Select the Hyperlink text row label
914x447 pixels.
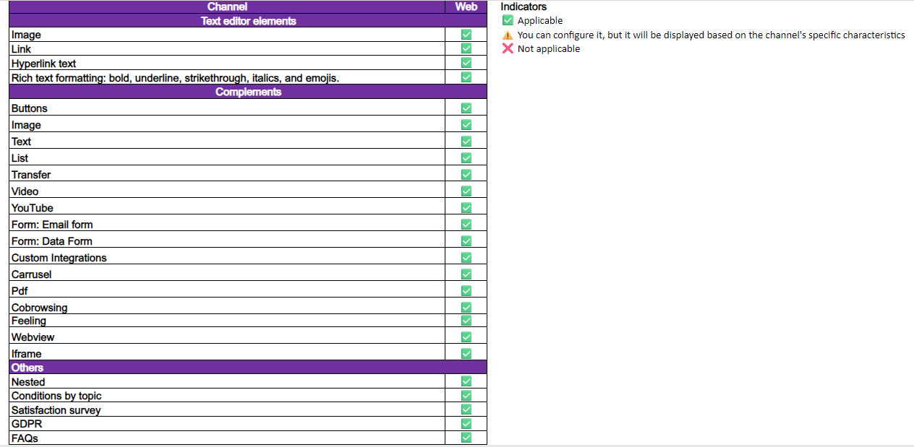[43, 64]
